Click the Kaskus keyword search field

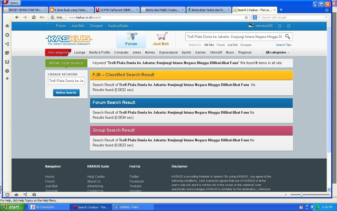(234, 37)
